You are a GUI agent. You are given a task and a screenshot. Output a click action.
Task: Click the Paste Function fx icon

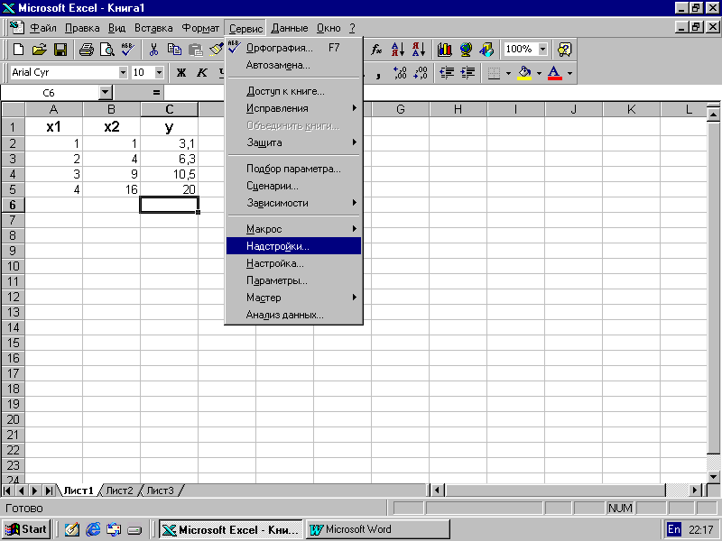tap(376, 50)
